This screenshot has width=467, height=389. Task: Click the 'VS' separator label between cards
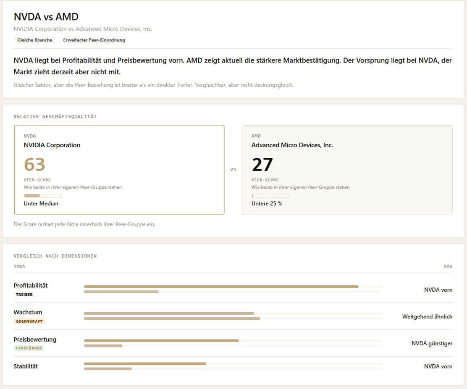tap(233, 170)
